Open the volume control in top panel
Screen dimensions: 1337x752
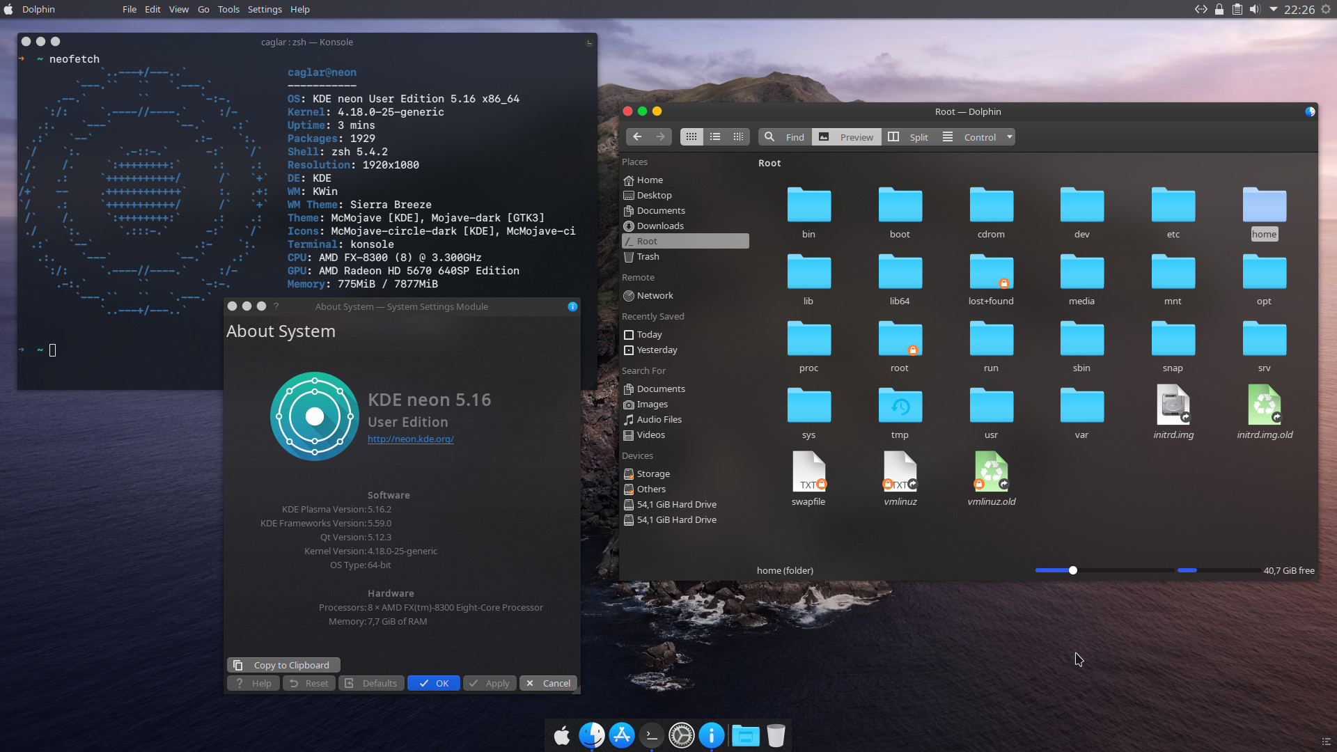pyautogui.click(x=1255, y=9)
